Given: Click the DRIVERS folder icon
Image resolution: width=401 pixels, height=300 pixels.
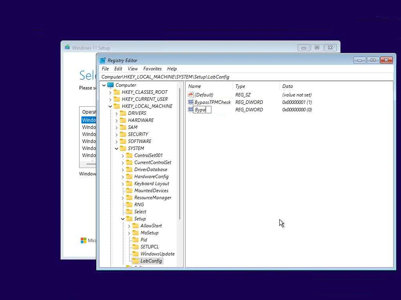Looking at the screenshot, I should pos(123,113).
